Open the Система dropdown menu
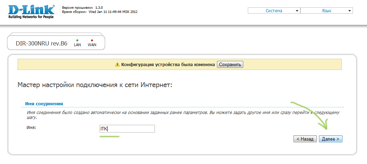367x164 pixels. point(274,11)
